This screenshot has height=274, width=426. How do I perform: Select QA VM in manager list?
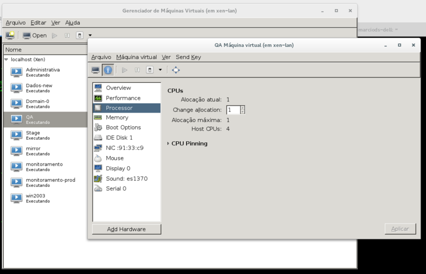(45, 119)
